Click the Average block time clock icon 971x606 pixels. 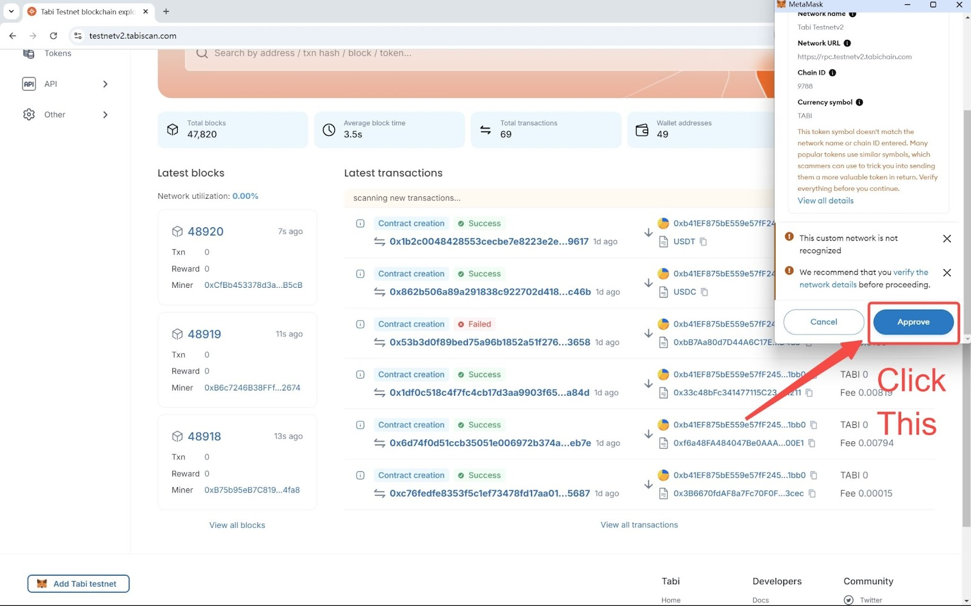pyautogui.click(x=329, y=130)
